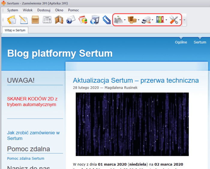Open the Dostosuj menu
The height and width of the screenshot is (169, 210).
pos(43,10)
